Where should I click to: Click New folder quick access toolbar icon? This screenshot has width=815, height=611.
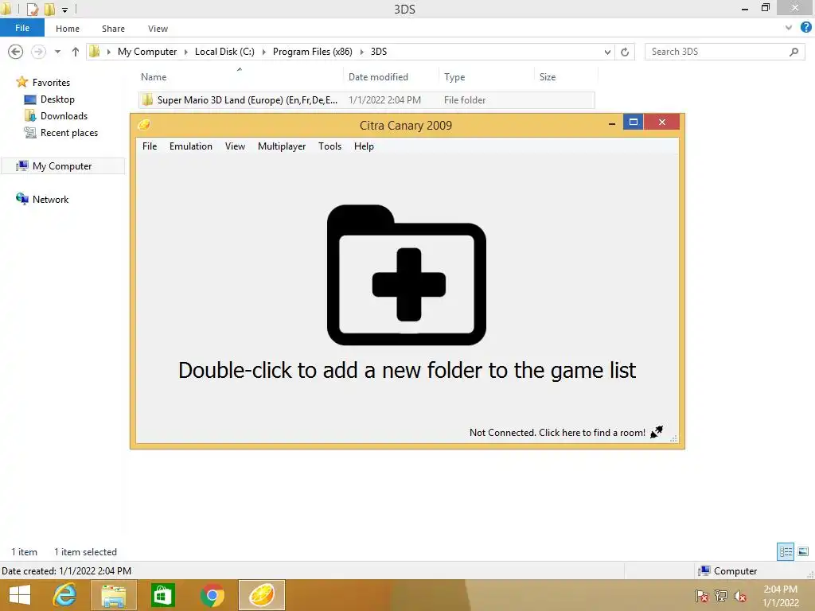50,9
